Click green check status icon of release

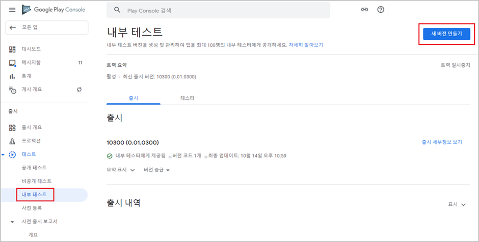pyautogui.click(x=110, y=156)
